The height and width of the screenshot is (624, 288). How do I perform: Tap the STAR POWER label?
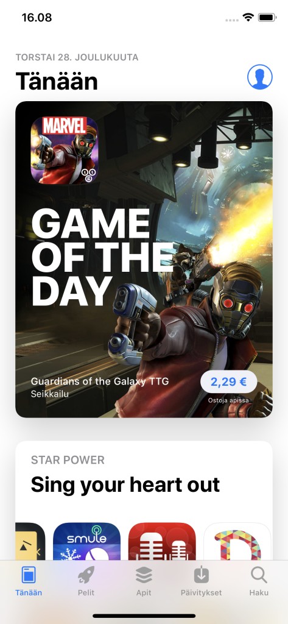tap(68, 460)
